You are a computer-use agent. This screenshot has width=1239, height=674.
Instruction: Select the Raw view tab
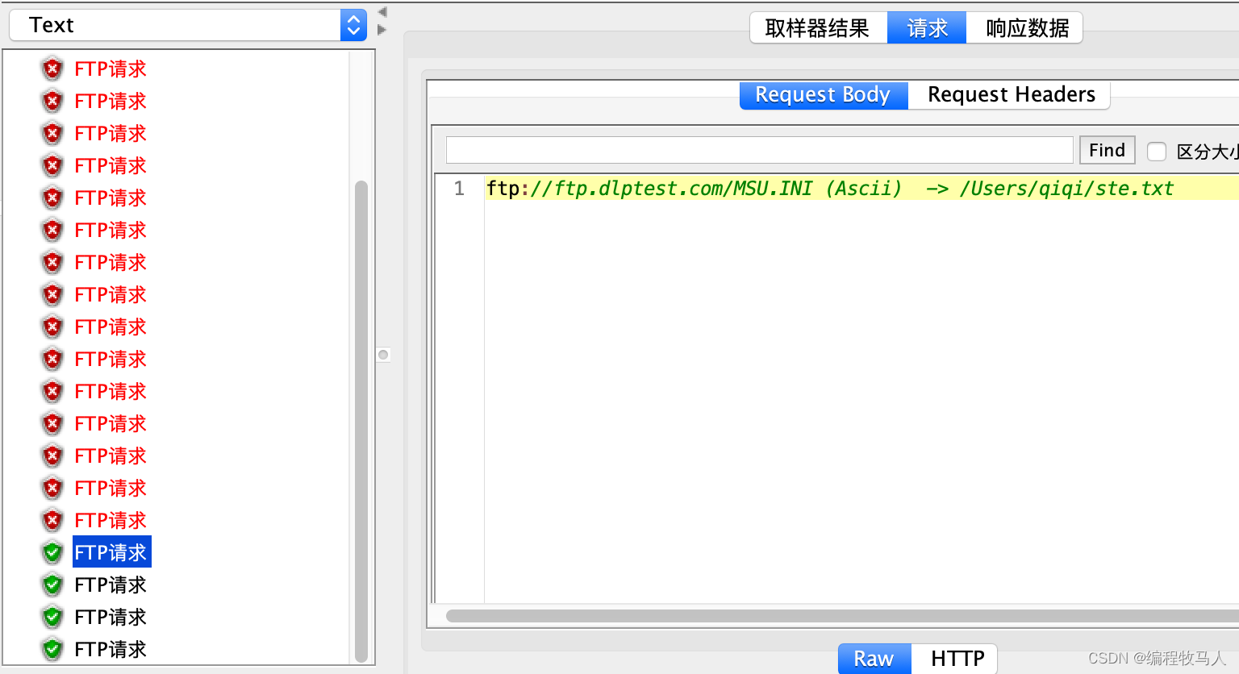(874, 659)
